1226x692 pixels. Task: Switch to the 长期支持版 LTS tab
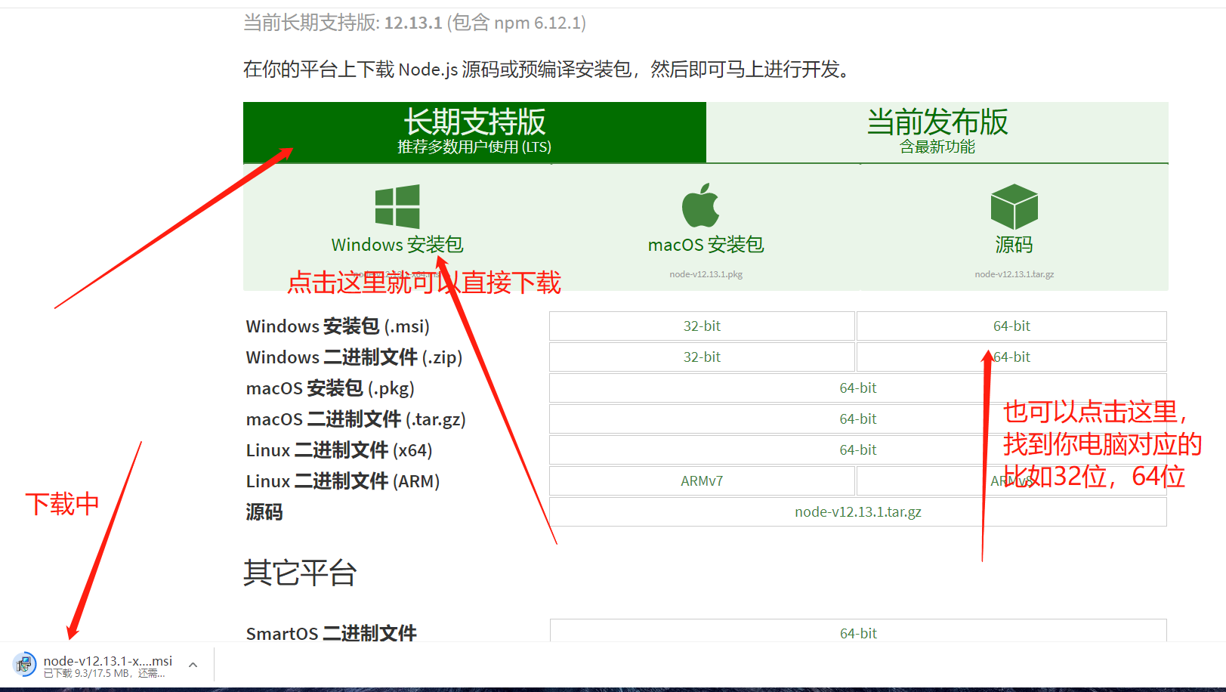(474, 132)
